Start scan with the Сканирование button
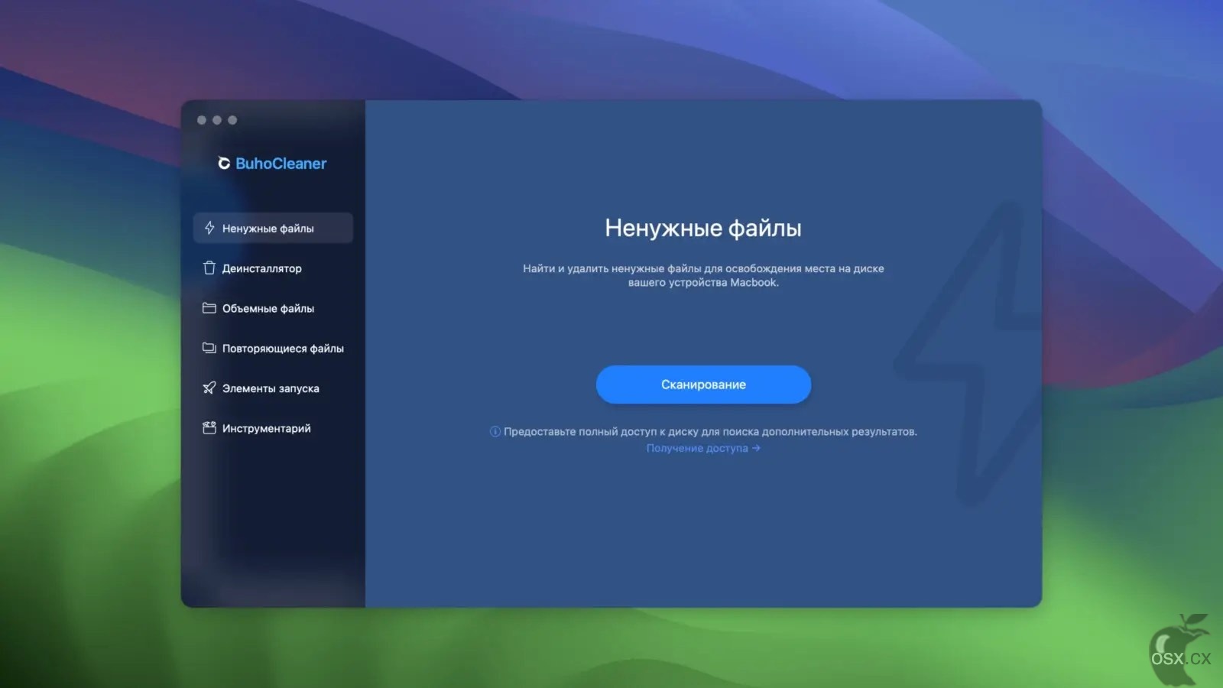This screenshot has width=1223, height=688. point(703,384)
